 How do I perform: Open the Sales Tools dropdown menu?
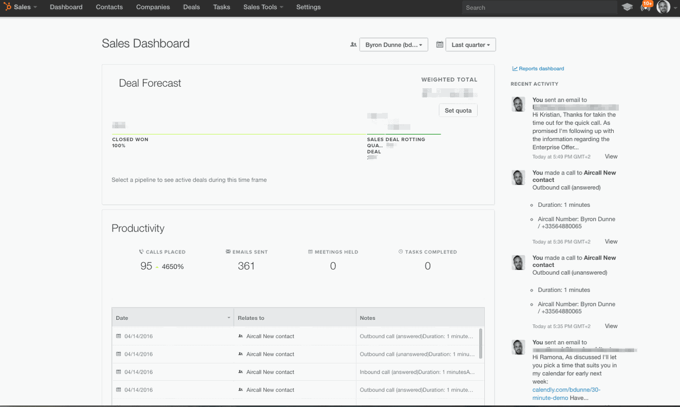coord(263,7)
